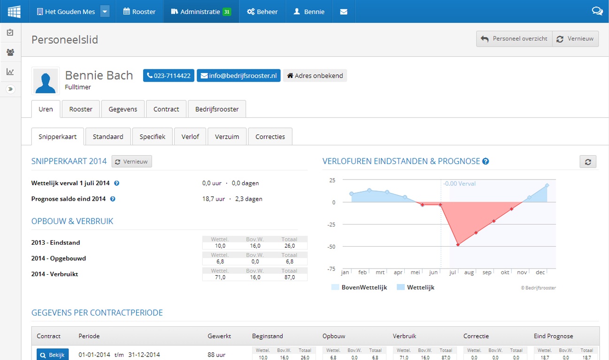Expand the Het Gouden Mes dropdown arrow

[105, 12]
